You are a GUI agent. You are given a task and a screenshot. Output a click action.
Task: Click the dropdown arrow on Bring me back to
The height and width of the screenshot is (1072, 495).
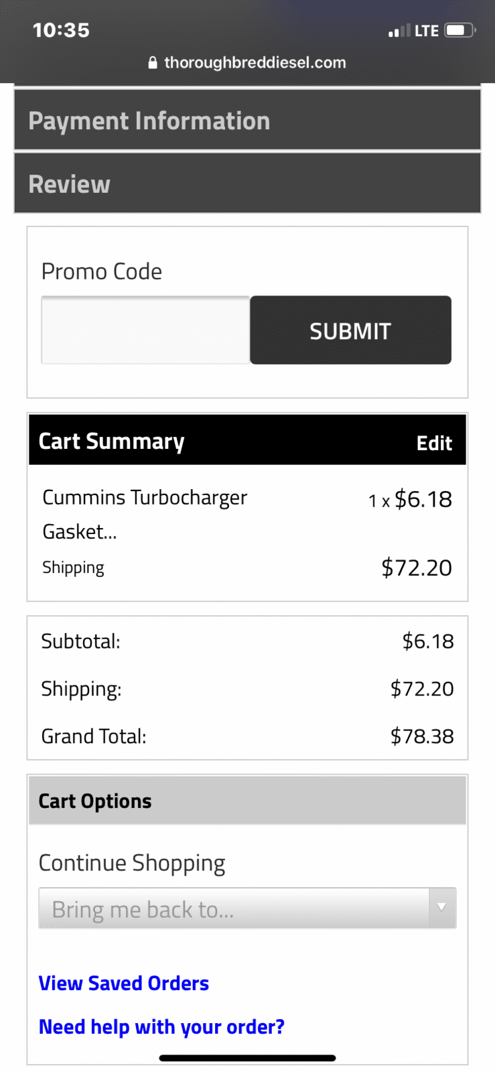(x=441, y=908)
